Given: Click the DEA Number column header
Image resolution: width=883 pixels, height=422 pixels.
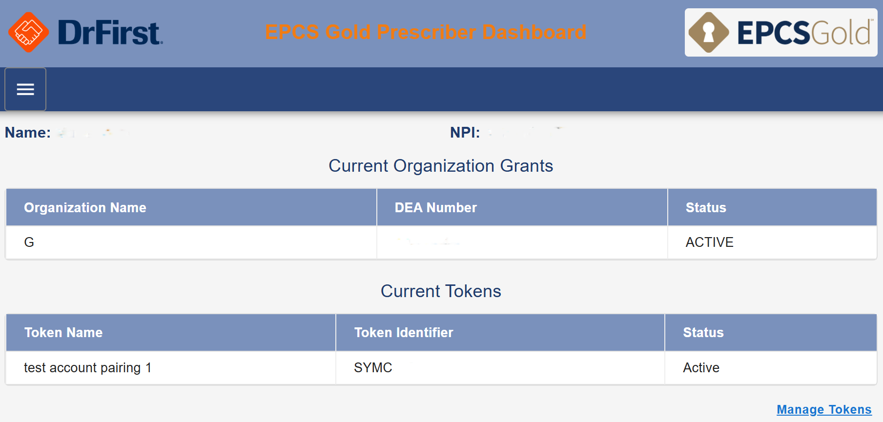Looking at the screenshot, I should point(435,208).
